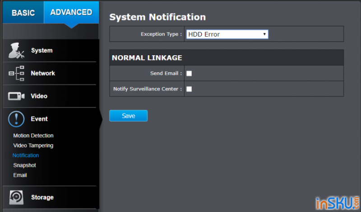Open the Snapshot submenu item

25,165
